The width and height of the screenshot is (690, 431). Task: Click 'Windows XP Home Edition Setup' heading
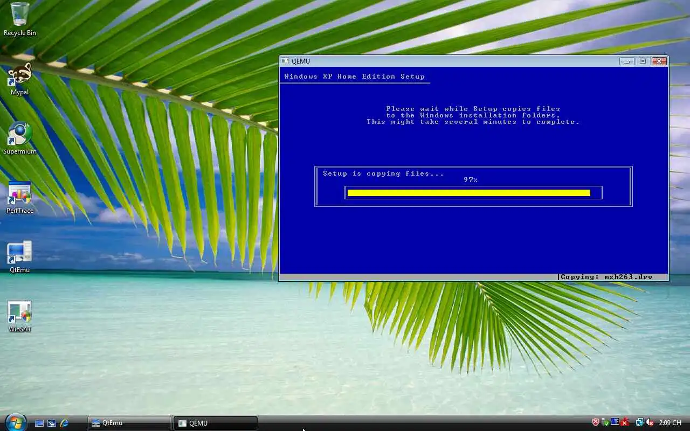click(x=355, y=77)
